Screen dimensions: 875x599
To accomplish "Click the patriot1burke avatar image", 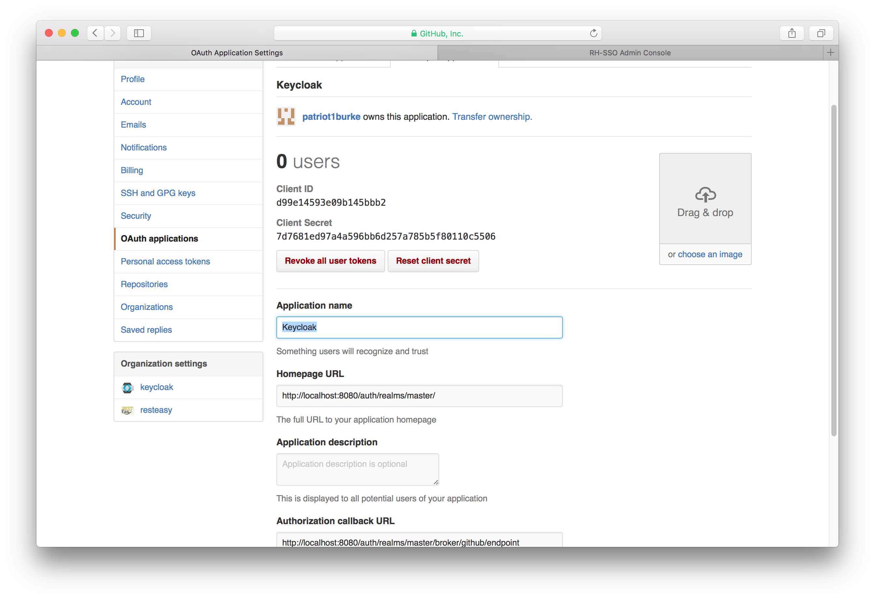I will click(x=286, y=116).
